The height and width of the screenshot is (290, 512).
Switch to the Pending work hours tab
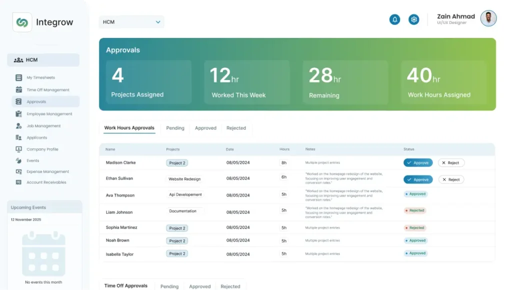(x=175, y=128)
